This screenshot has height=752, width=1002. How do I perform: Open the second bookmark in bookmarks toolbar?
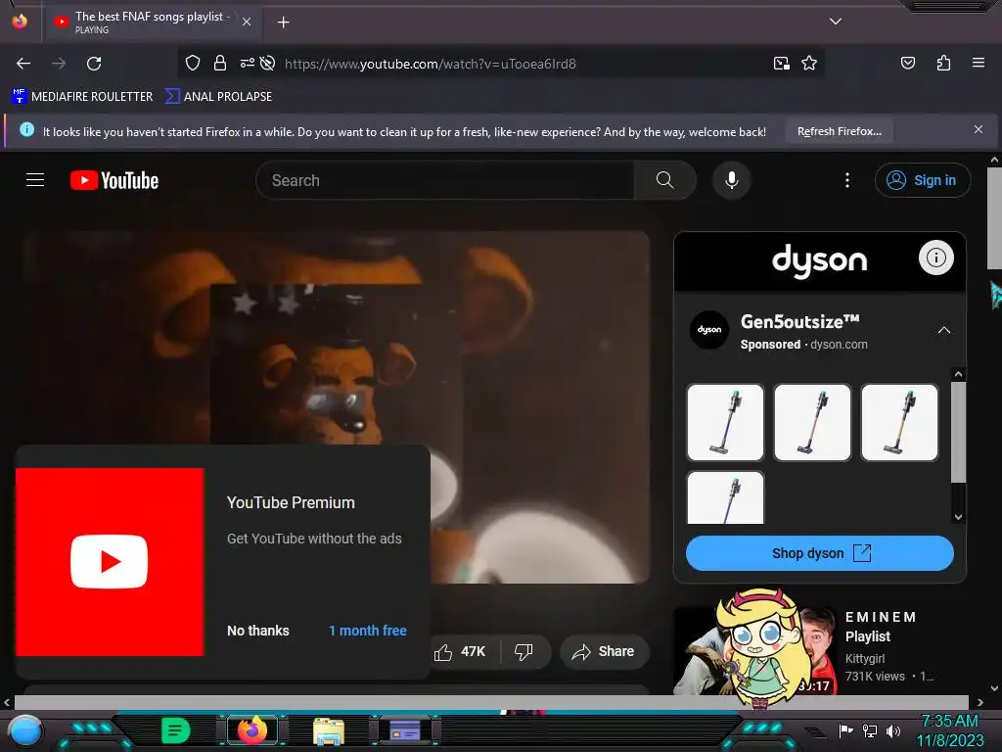218,97
